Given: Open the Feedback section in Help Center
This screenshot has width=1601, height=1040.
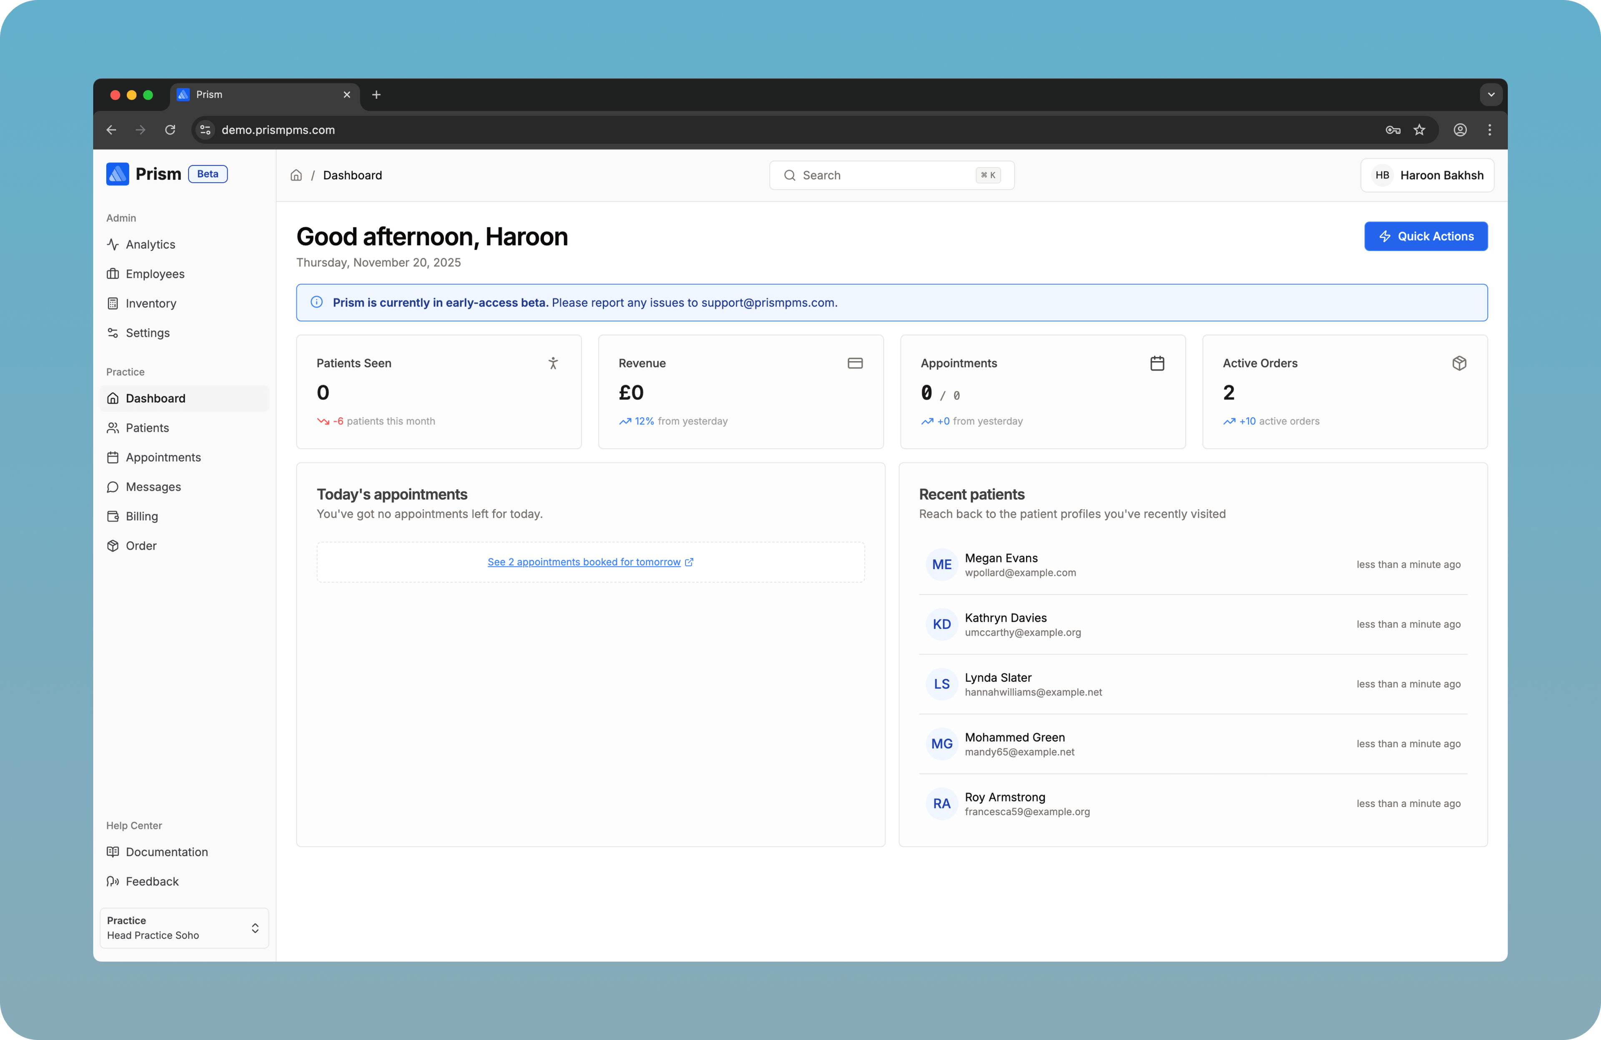Looking at the screenshot, I should 151,881.
